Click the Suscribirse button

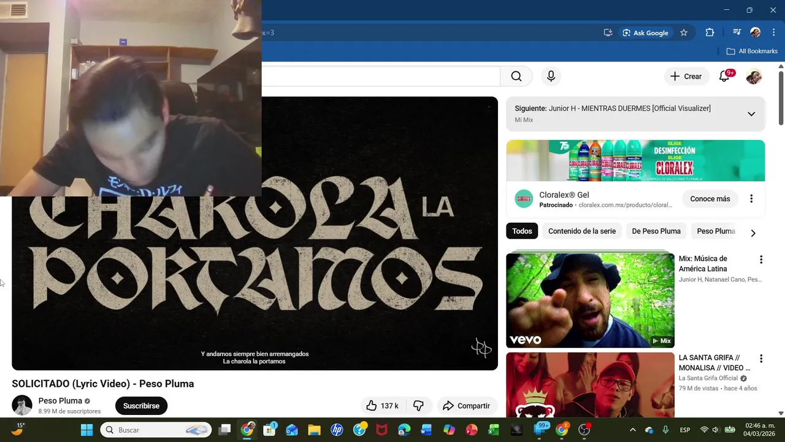(141, 406)
